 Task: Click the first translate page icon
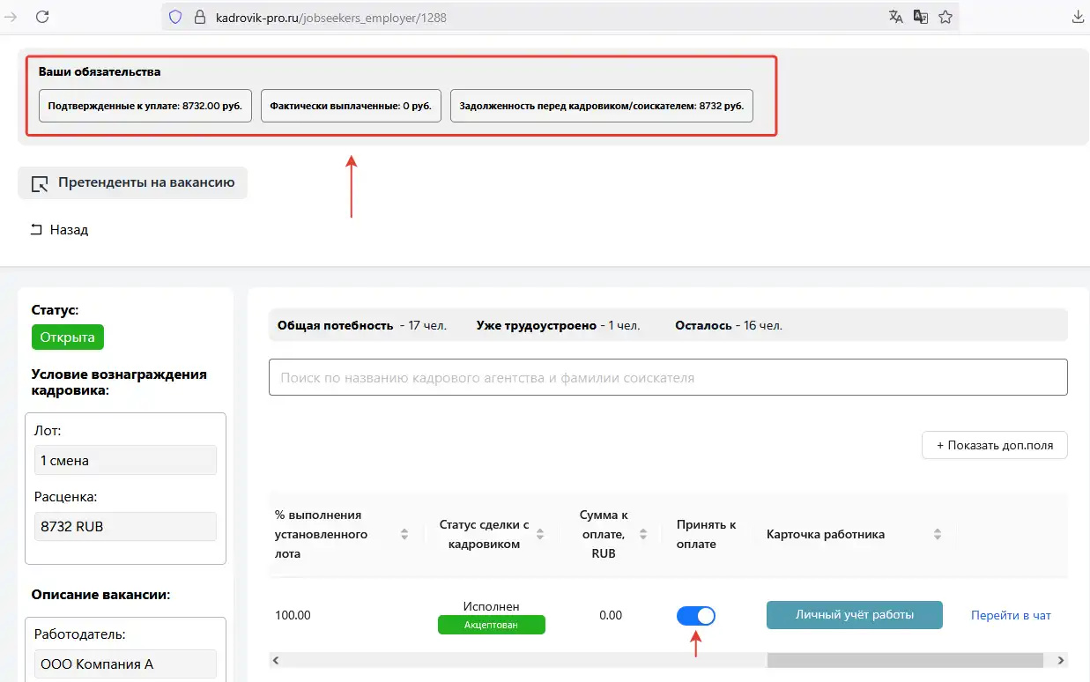[896, 17]
